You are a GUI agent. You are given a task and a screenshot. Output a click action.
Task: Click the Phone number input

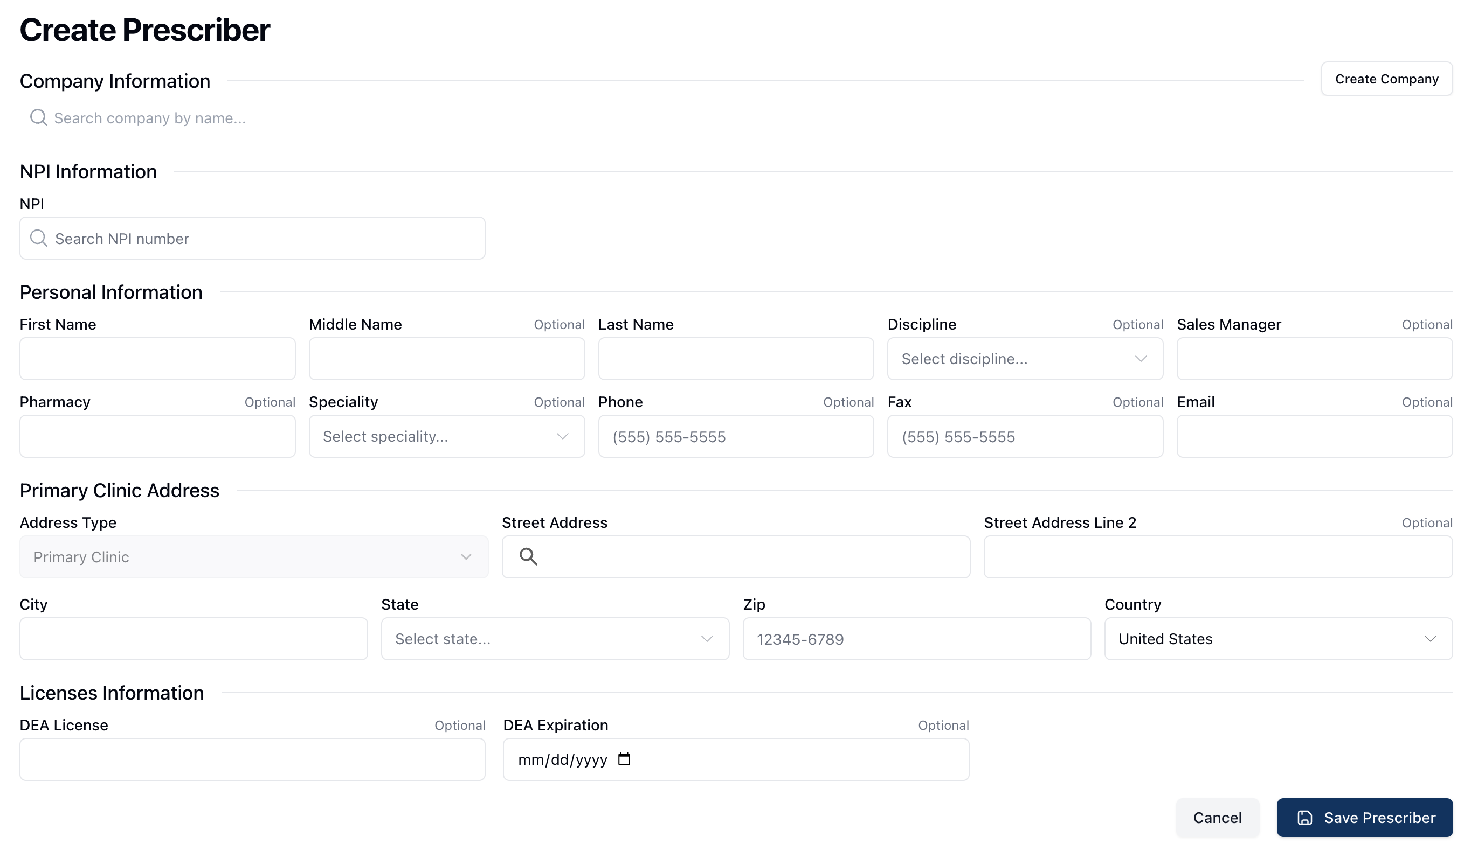[x=735, y=437]
